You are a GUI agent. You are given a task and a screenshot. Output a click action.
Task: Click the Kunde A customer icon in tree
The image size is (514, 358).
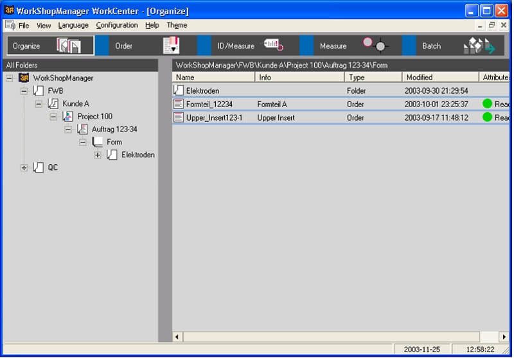tap(53, 104)
